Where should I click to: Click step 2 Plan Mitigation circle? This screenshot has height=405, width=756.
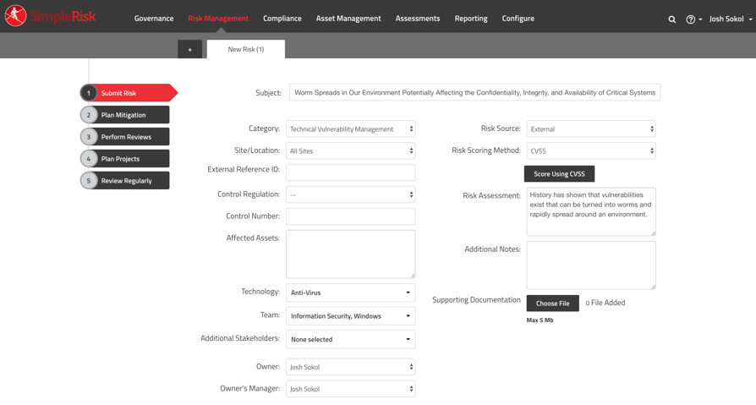tap(89, 115)
